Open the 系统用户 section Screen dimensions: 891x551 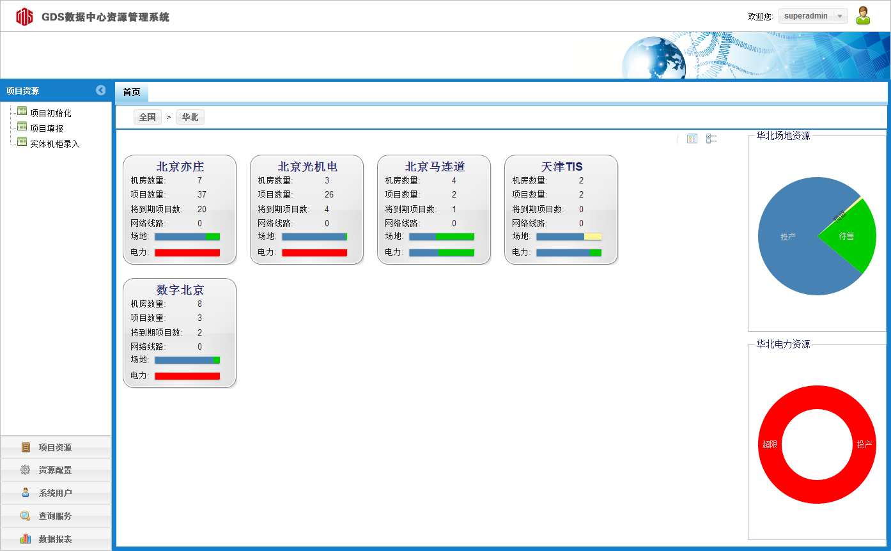pyautogui.click(x=56, y=493)
